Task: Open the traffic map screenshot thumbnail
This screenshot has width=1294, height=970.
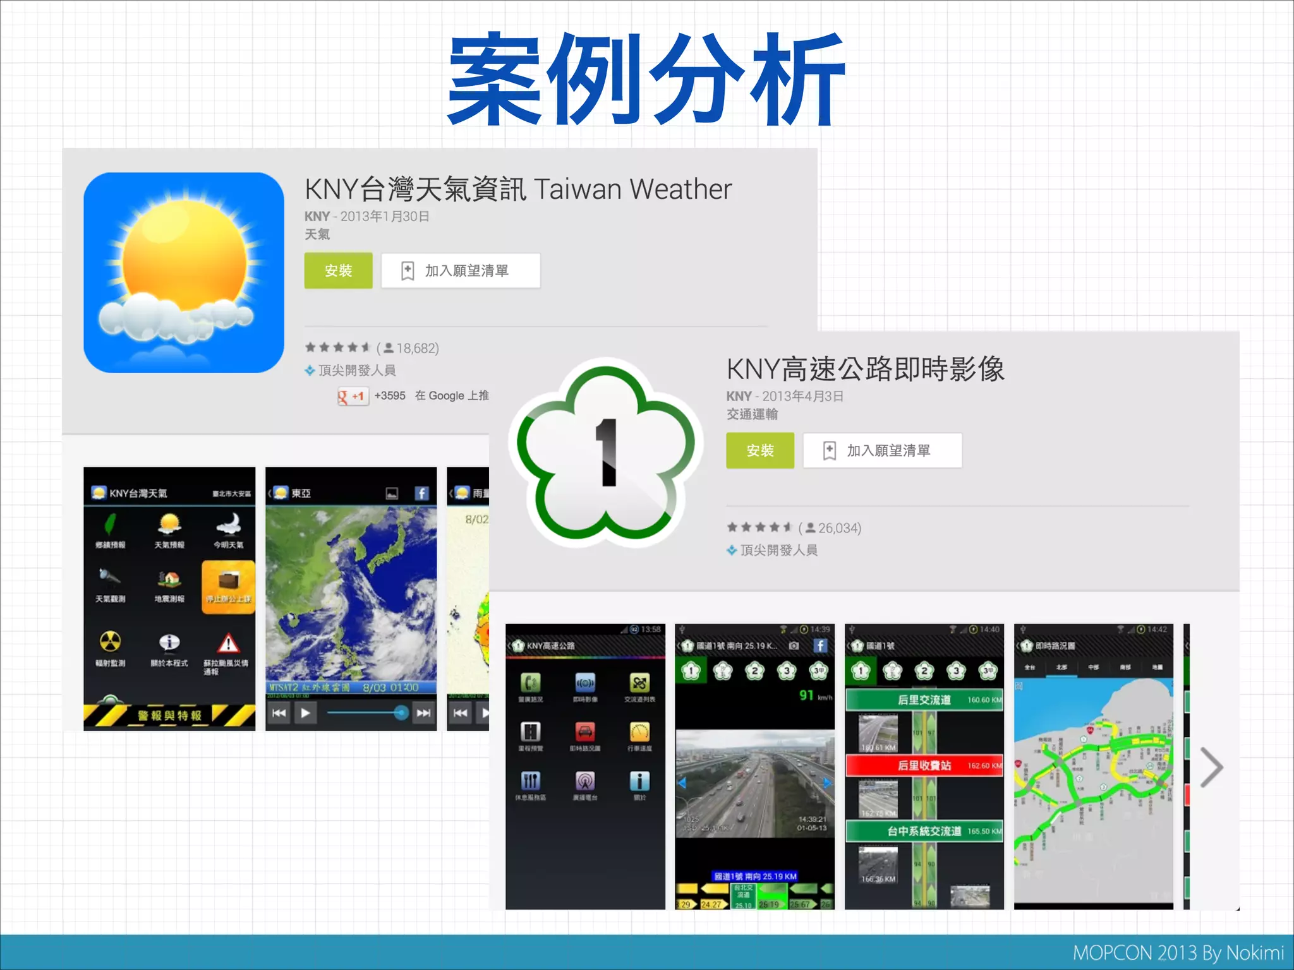Action: pos(1093,767)
